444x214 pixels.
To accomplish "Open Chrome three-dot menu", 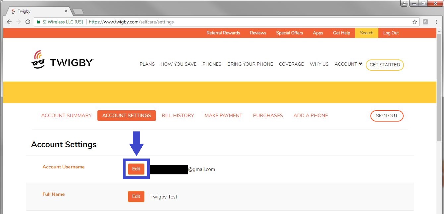I will tap(436, 22).
